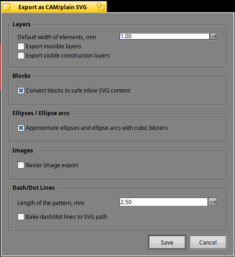Cancel the SVG export dialog
The height and width of the screenshot is (257, 235).
(x=208, y=242)
